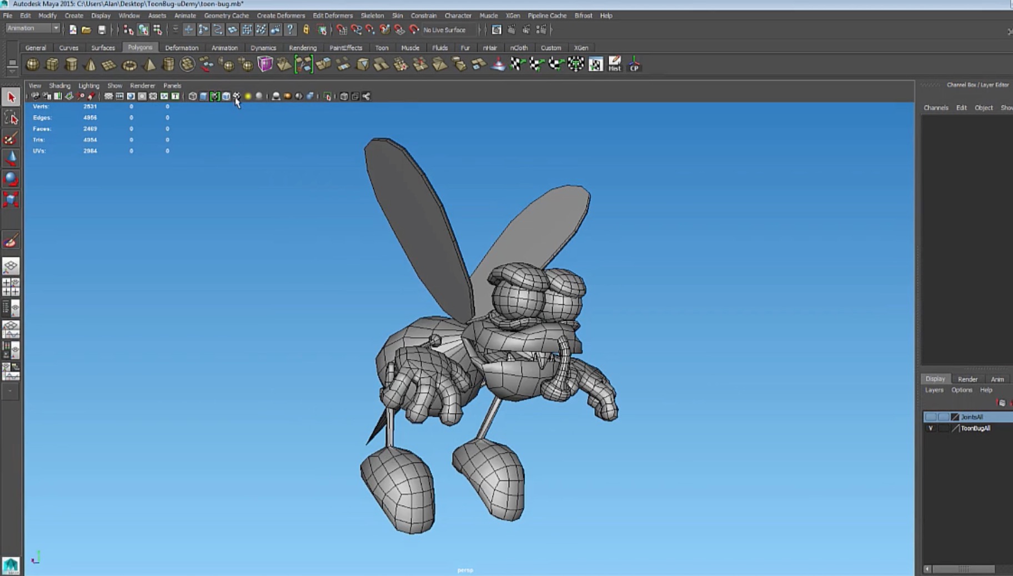
Task: Switch to the Render tab in the layer editor
Action: (967, 378)
